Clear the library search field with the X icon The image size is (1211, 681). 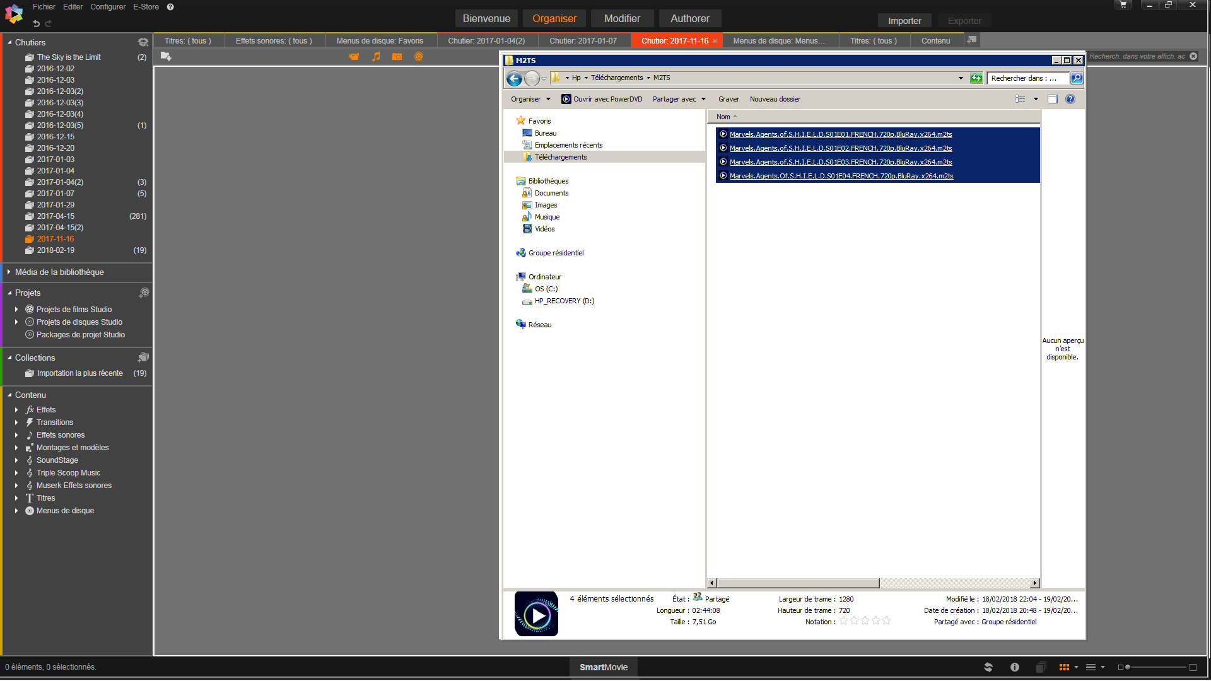[1193, 56]
